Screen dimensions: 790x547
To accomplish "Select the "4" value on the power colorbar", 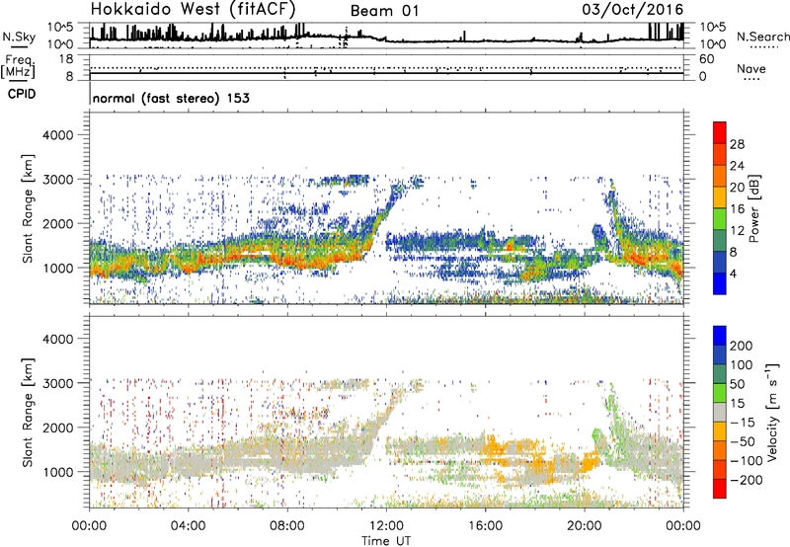I will (x=733, y=274).
